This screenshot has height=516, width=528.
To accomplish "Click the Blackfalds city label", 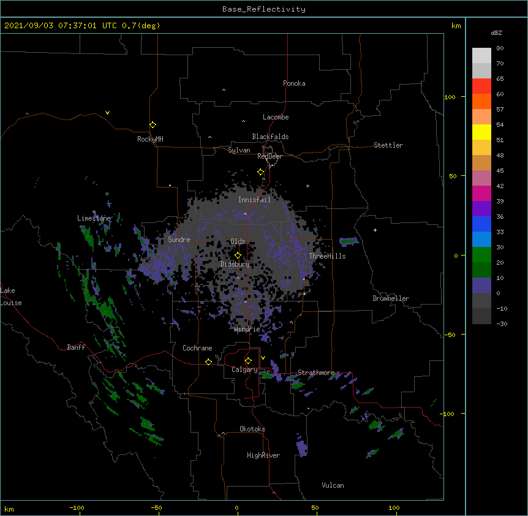I will (270, 137).
